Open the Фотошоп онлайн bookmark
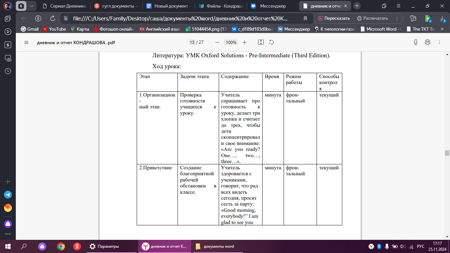This screenshot has height=253, width=450. tap(114, 29)
